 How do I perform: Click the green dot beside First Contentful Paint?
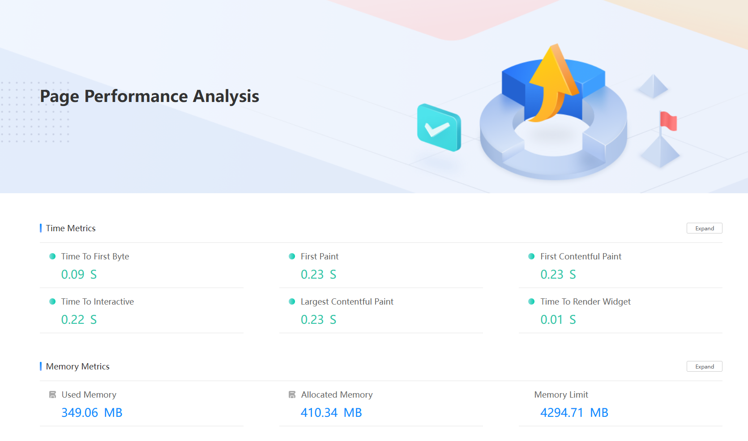[531, 256]
